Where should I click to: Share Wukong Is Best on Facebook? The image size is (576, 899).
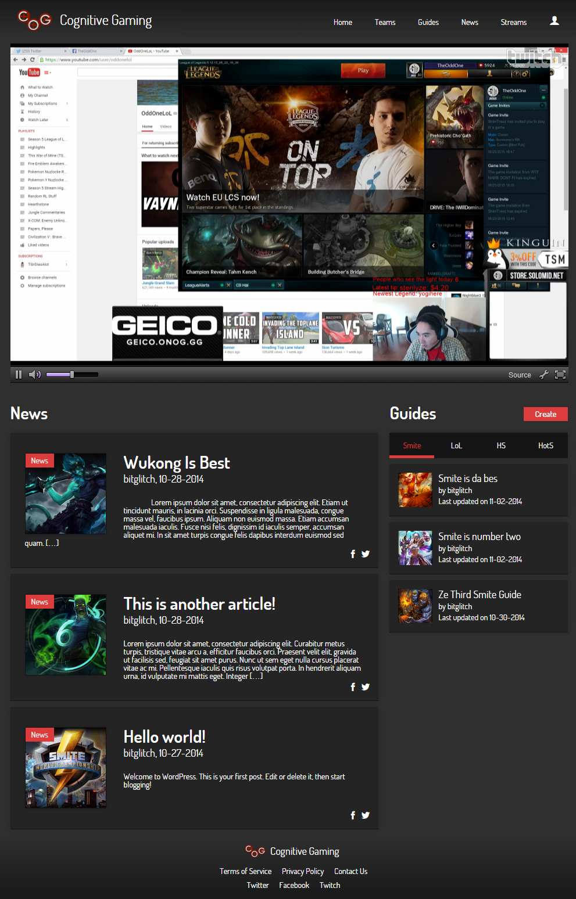coord(353,554)
